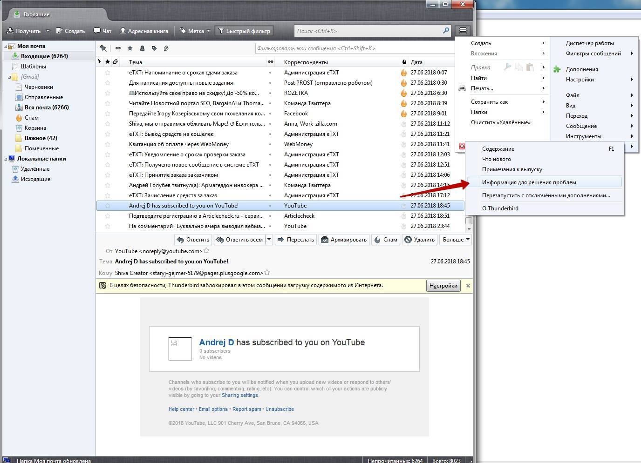
Task: Expand the Tag (Метка) dropdown
Action: click(208, 31)
